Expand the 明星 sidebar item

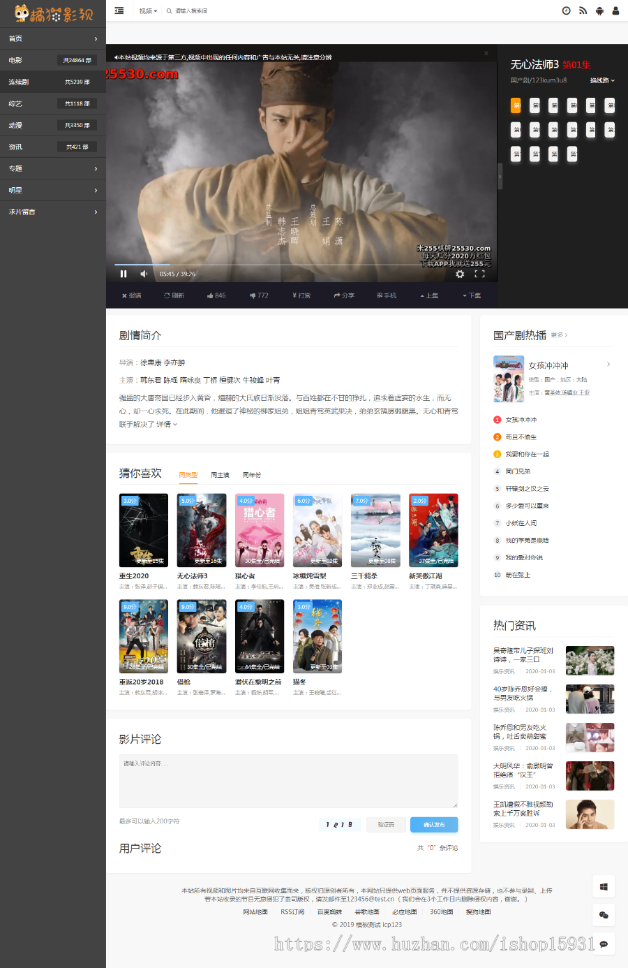[x=53, y=190]
